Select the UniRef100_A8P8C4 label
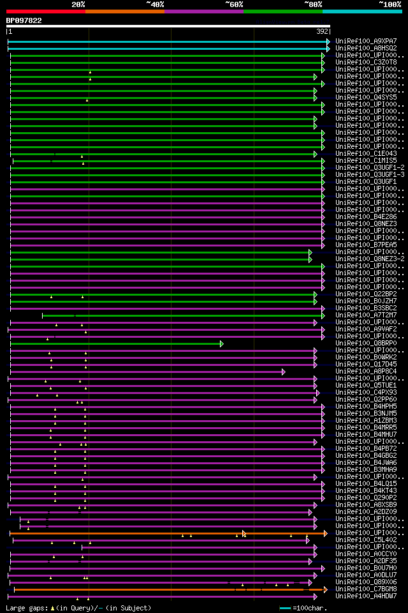 366,372
